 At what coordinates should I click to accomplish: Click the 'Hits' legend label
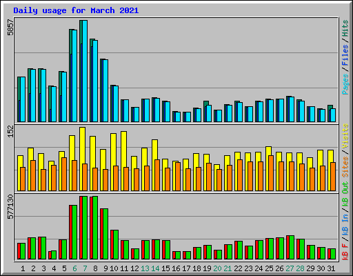click(345, 28)
